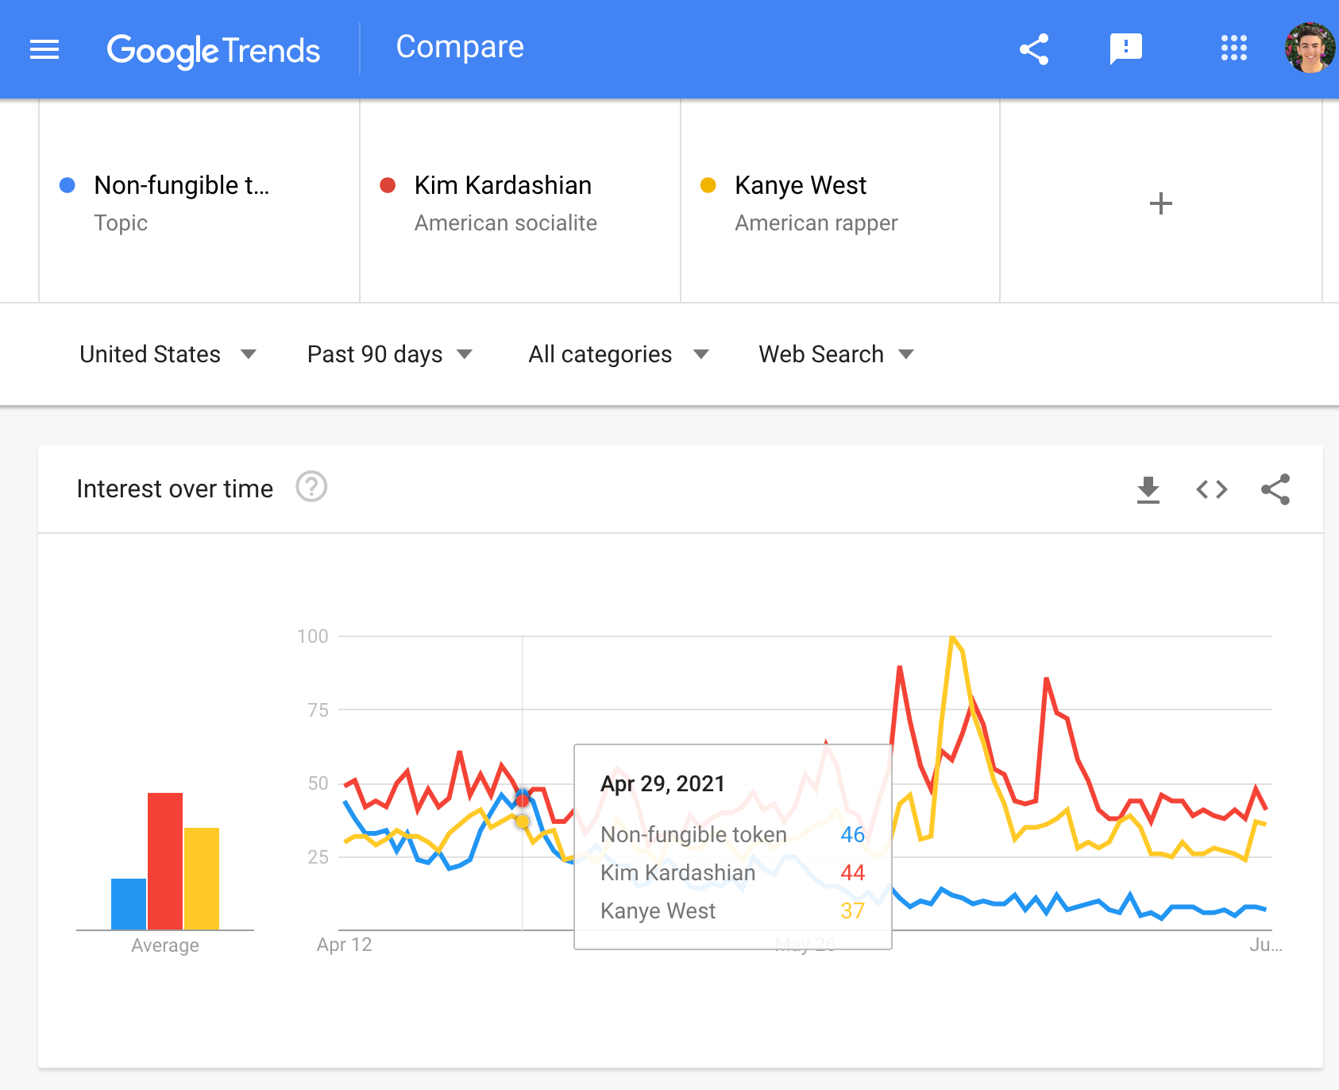Open the account profile avatar
Screen dimensions: 1339x1090
click(x=1310, y=48)
